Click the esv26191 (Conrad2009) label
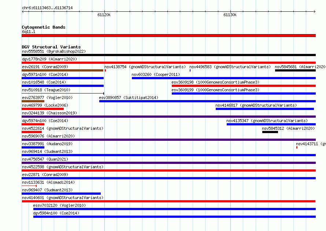Screen dimensions: 326x231 [45, 67]
